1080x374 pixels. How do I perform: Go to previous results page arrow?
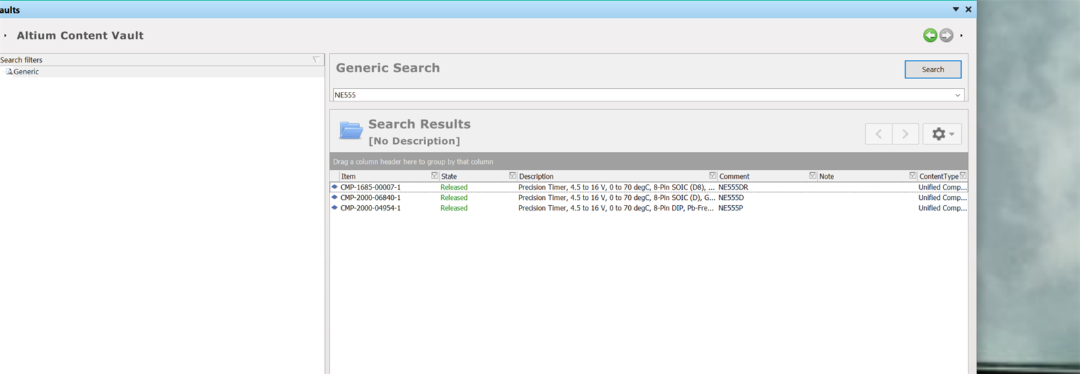(879, 134)
